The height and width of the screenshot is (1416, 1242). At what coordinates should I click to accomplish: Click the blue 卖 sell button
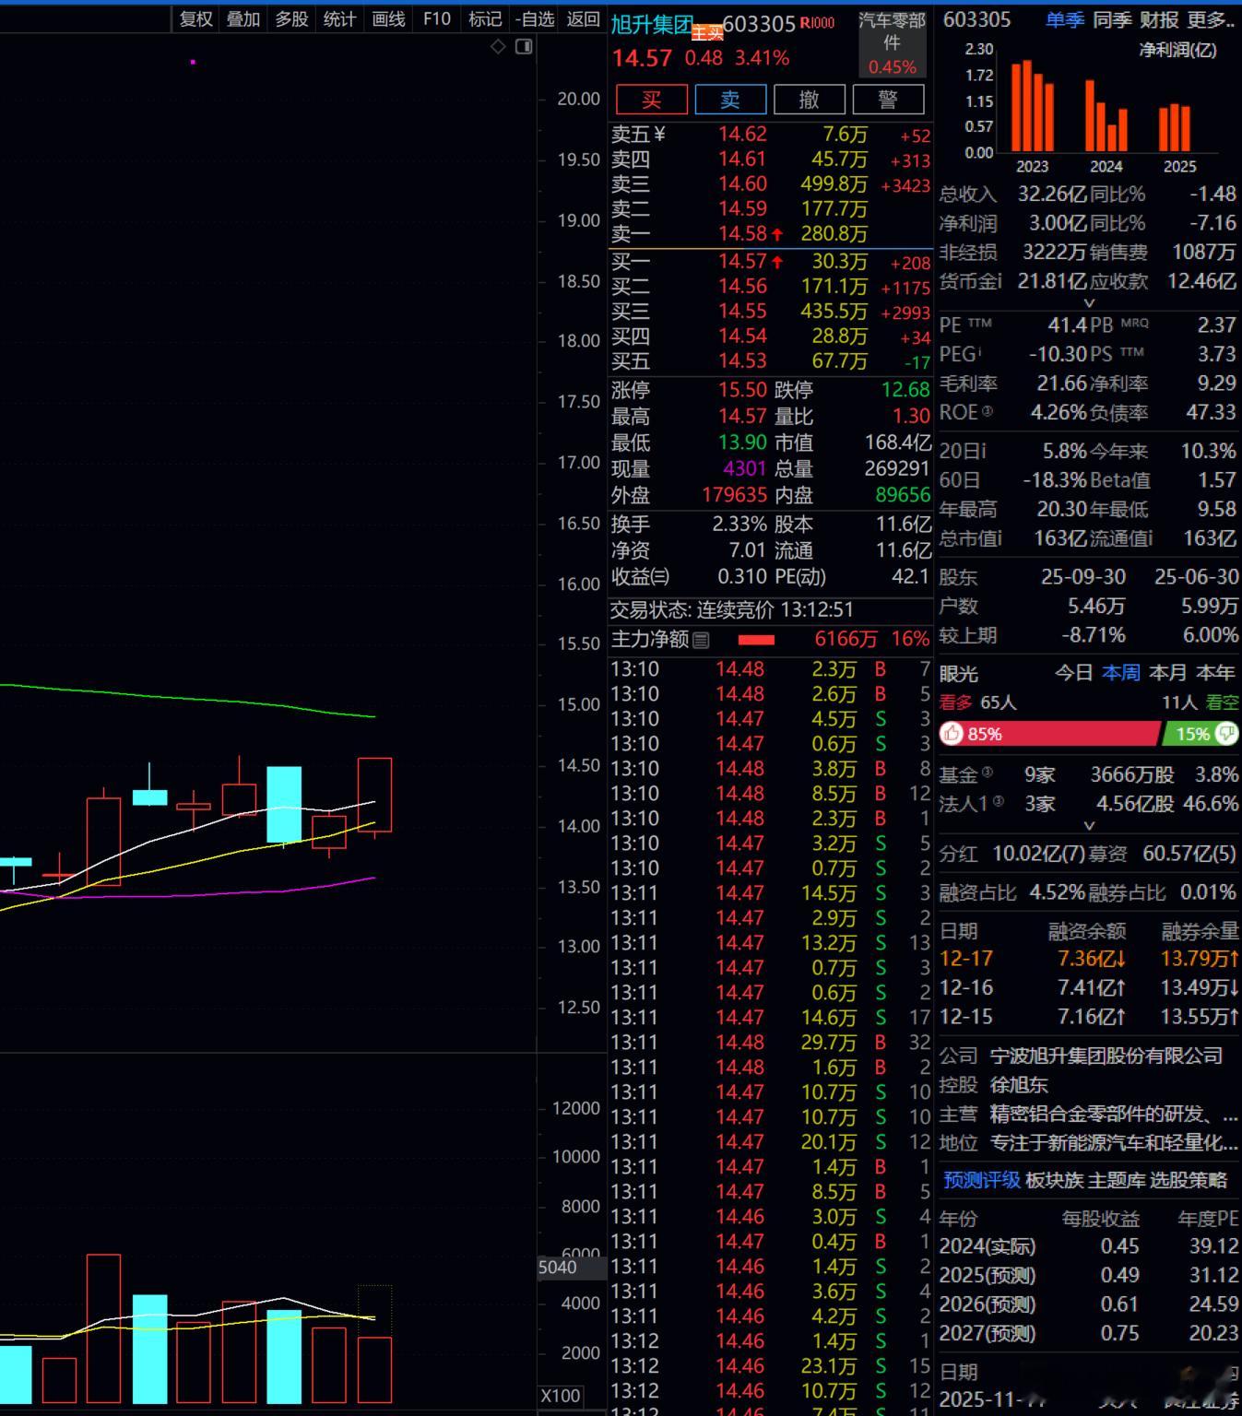[x=730, y=100]
